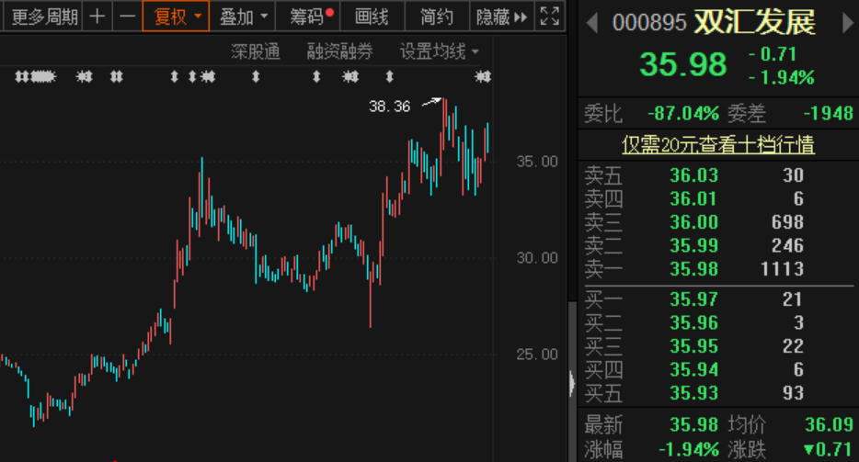Open 仅需20元查看十档行情 promotion link
859x462 pixels.
tap(717, 144)
